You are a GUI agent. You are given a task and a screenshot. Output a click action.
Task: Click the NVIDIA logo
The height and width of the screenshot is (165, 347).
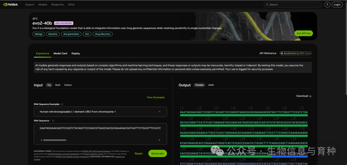click(11, 4)
